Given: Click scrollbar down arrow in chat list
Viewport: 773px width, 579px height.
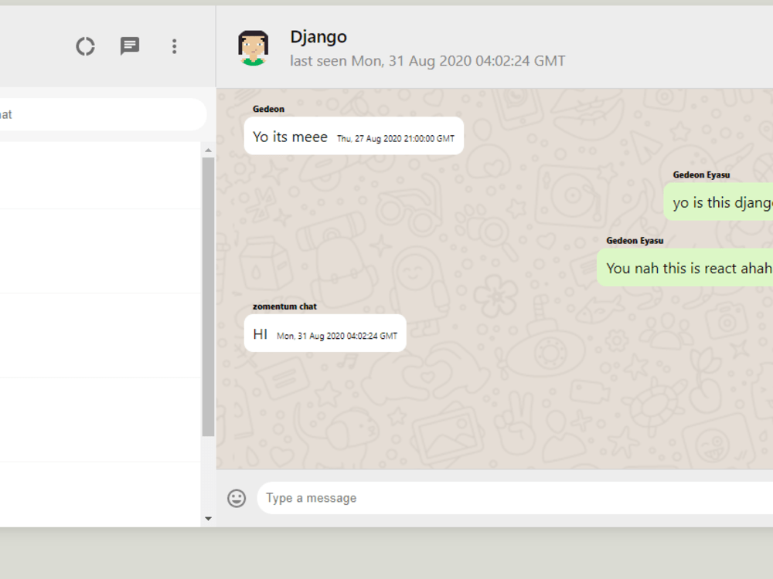Looking at the screenshot, I should 208,519.
